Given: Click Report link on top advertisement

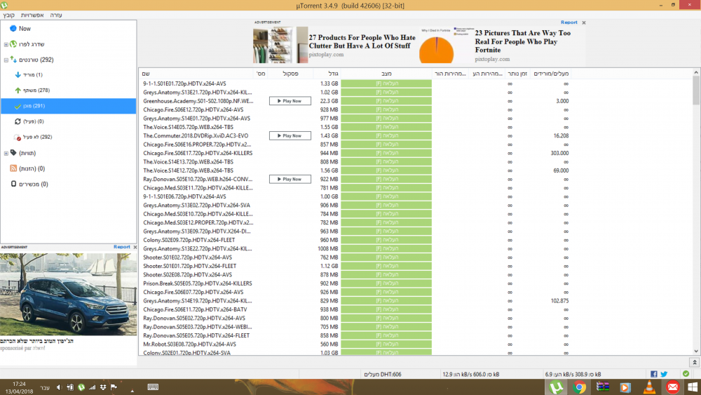Looking at the screenshot, I should click(569, 22).
